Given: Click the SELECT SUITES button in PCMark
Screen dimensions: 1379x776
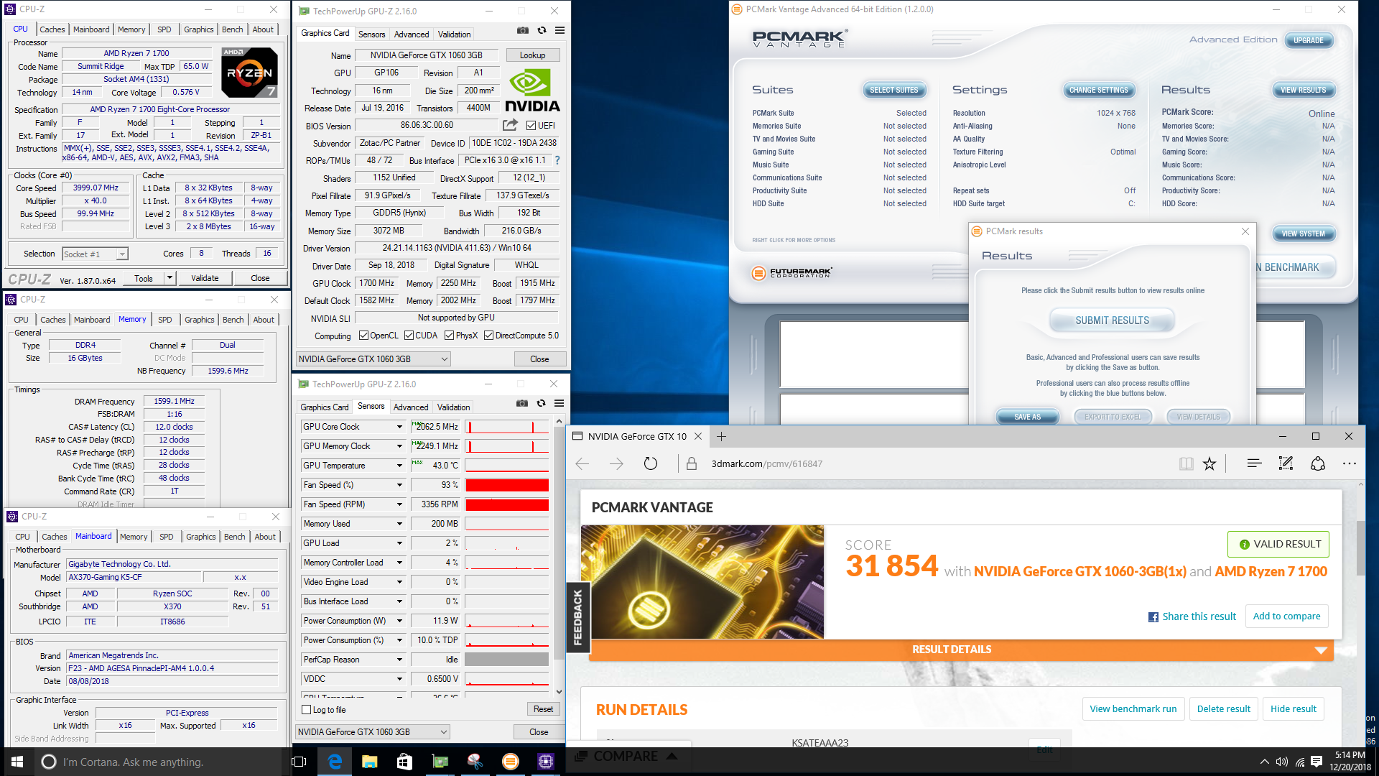Looking at the screenshot, I should (x=894, y=91).
